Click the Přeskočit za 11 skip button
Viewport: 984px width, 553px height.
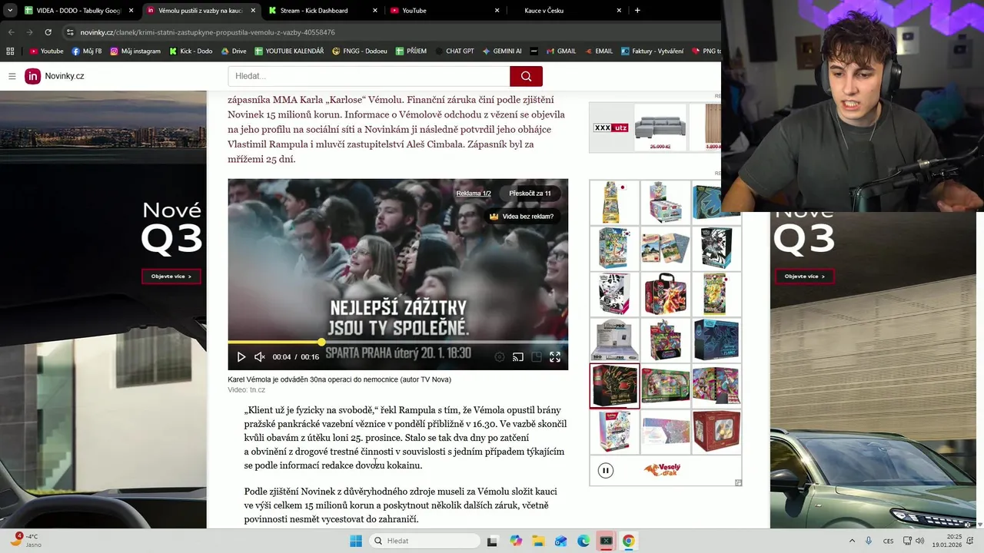pos(530,194)
